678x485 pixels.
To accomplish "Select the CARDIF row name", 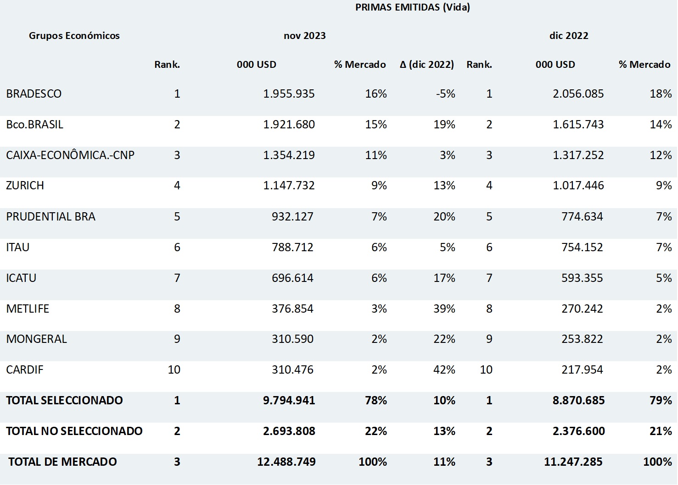I will point(25,369).
